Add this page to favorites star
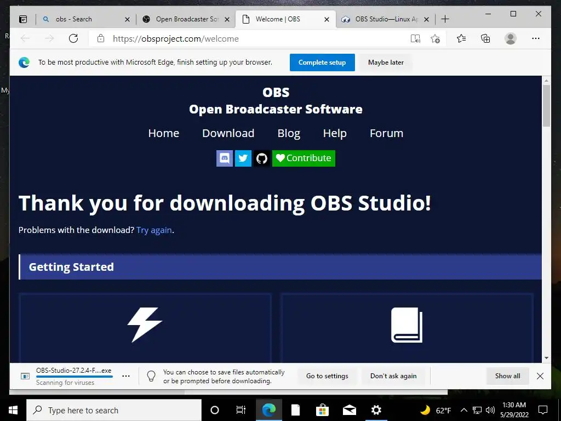561x421 pixels. pyautogui.click(x=436, y=38)
